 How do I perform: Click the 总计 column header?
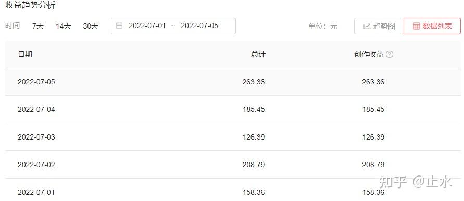pyautogui.click(x=258, y=54)
